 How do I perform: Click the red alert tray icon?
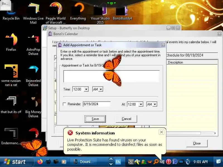[x=169, y=162]
